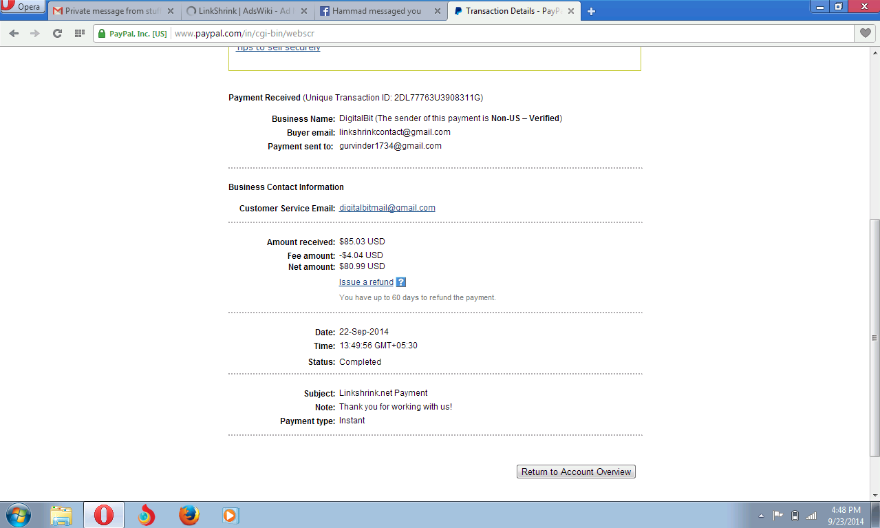Select the transaction ID 2DL77763U3908311G text
The width and height of the screenshot is (880, 528).
tap(438, 98)
